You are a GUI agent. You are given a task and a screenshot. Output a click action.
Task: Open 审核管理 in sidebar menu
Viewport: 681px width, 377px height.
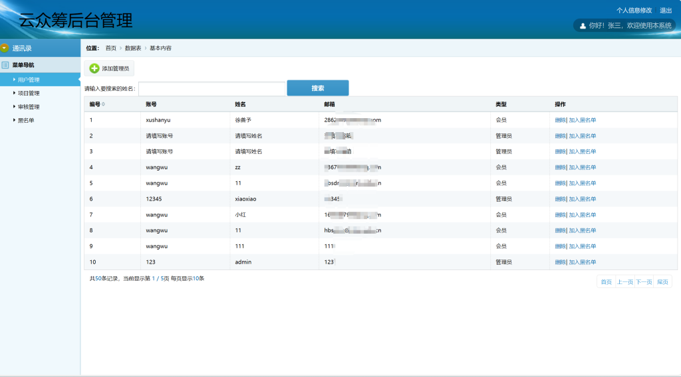pyautogui.click(x=29, y=107)
